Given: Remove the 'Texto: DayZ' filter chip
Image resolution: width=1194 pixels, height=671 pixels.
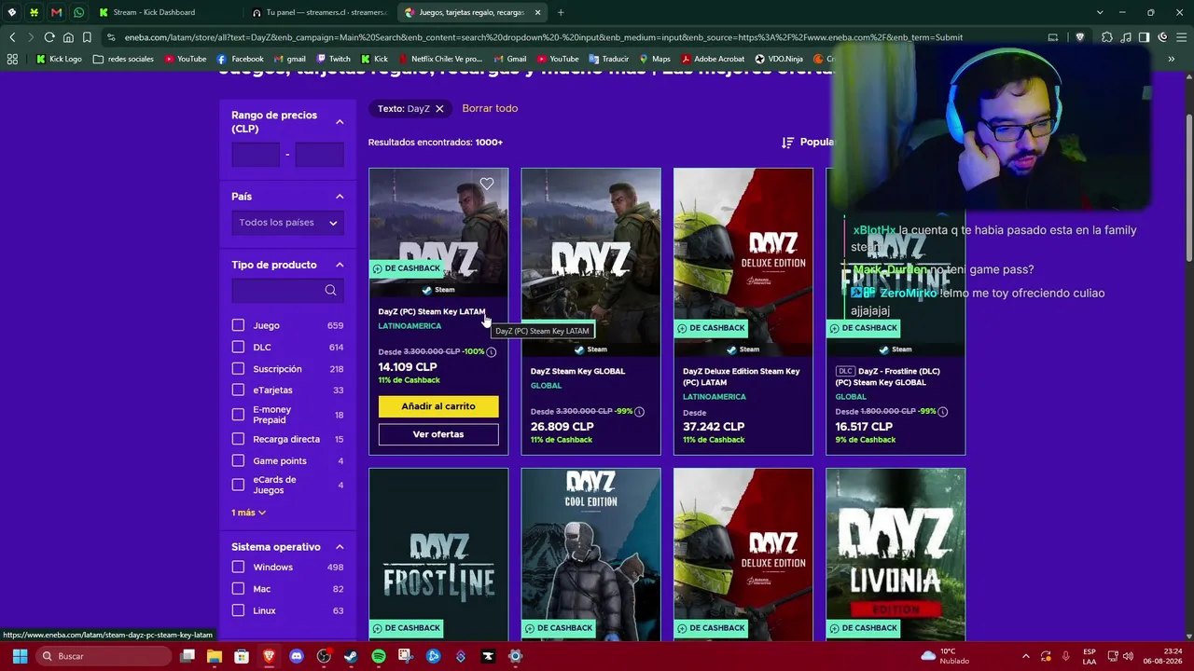Looking at the screenshot, I should (x=439, y=109).
